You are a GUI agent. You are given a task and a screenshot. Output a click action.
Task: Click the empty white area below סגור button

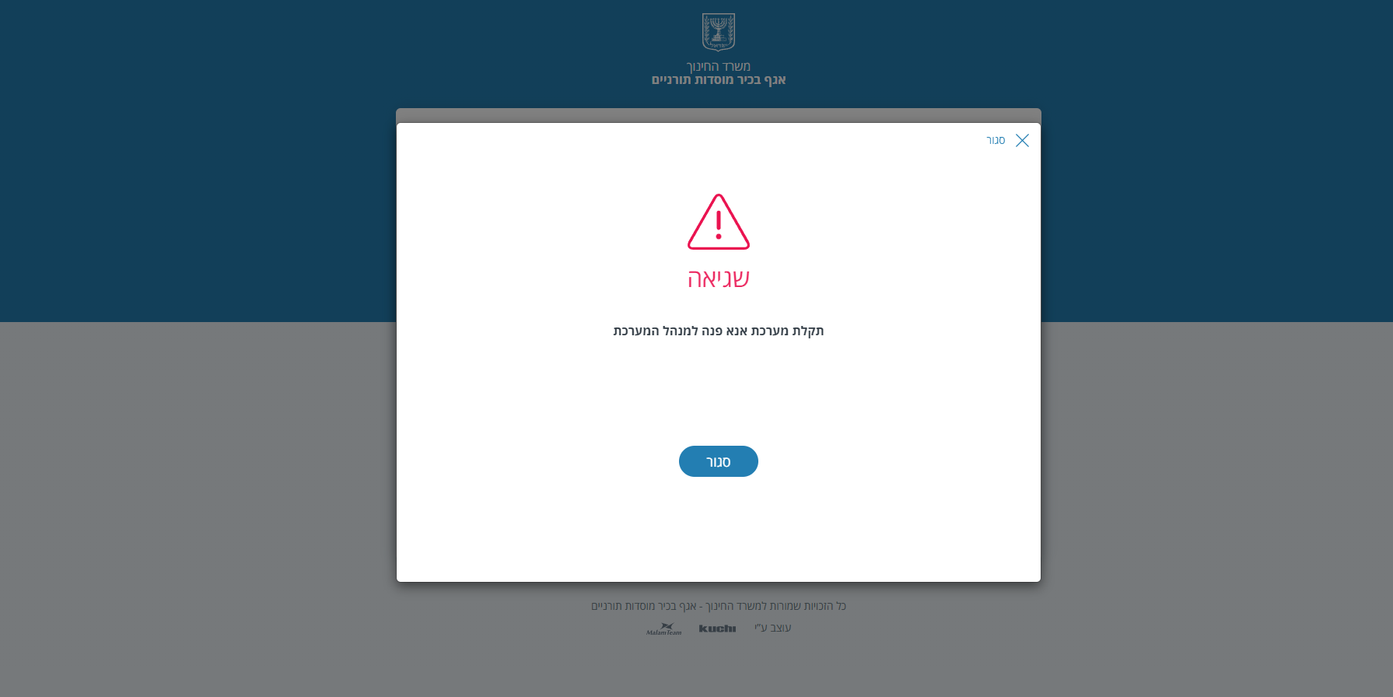(x=718, y=529)
